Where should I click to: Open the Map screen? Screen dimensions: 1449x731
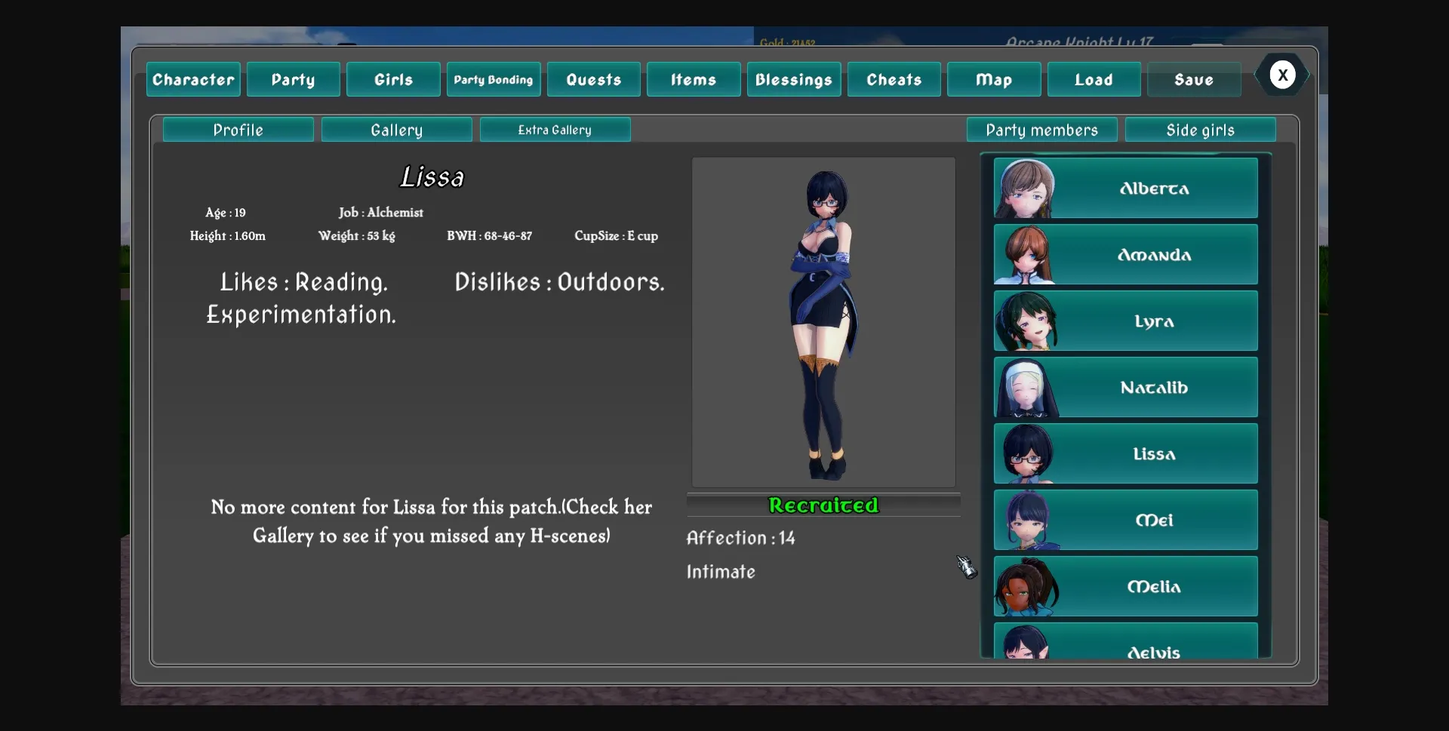coord(993,78)
